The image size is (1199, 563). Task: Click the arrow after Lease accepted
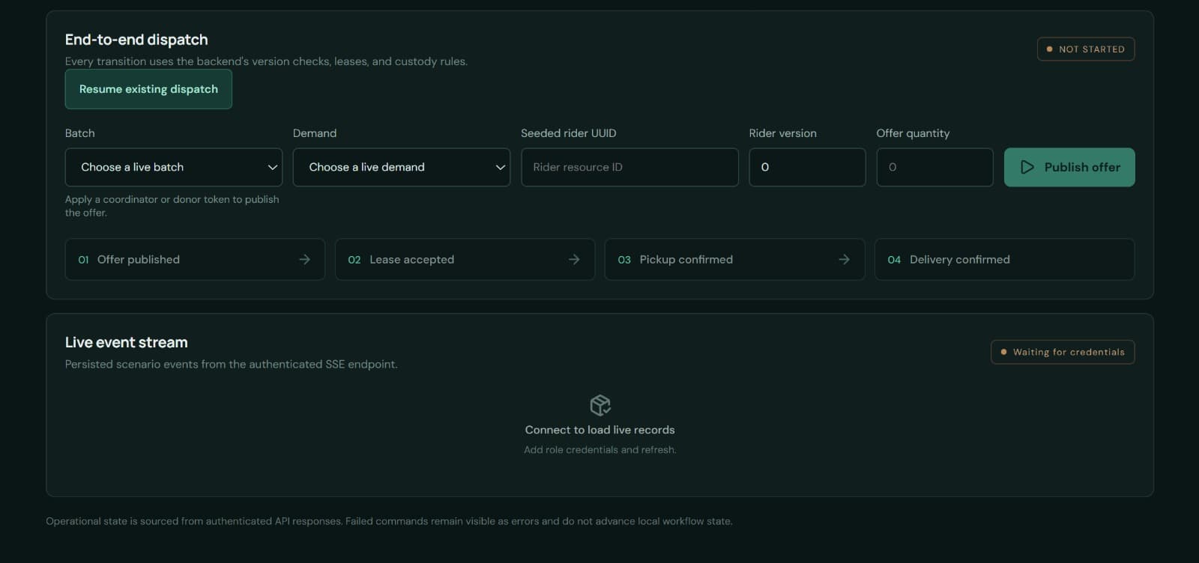574,259
